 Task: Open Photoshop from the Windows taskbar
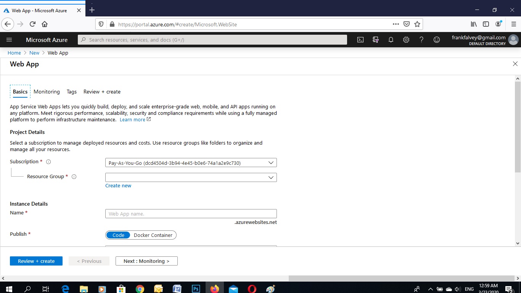tap(196, 289)
